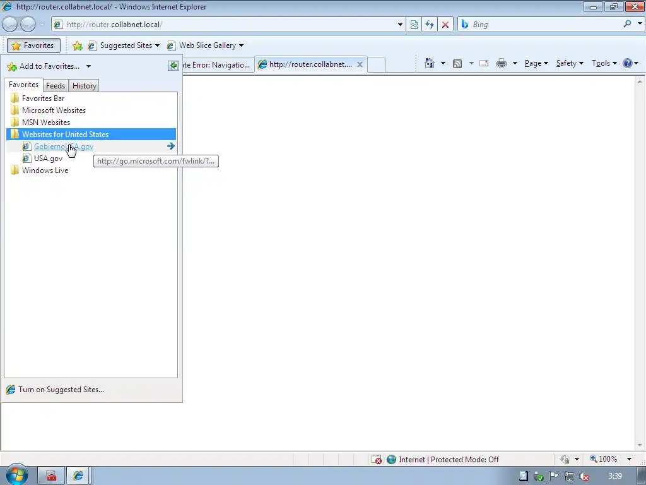This screenshot has height=485, width=646.
Task: Open Web Slice Gallery dropdown
Action: (211, 45)
